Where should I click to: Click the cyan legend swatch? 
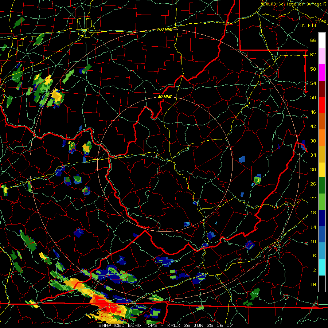click(x=322, y=267)
